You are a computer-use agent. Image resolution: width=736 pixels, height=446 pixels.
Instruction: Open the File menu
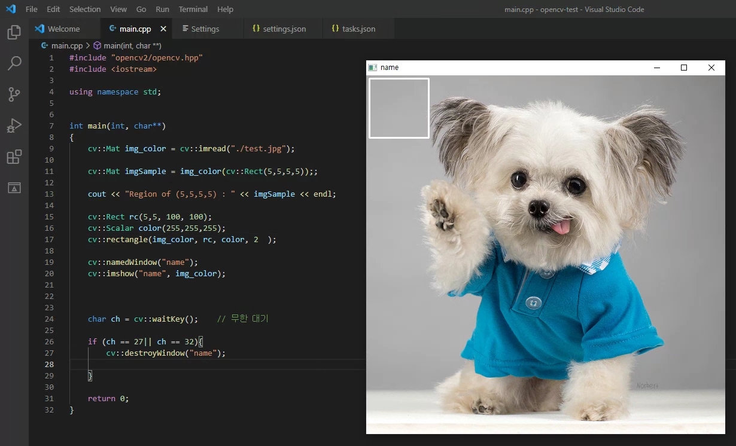[31, 9]
